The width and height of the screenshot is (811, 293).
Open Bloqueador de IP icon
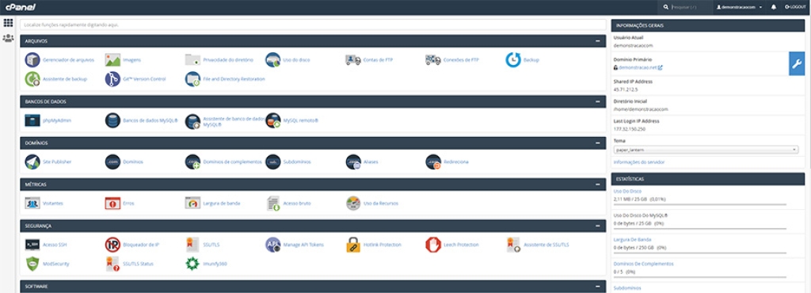112,245
